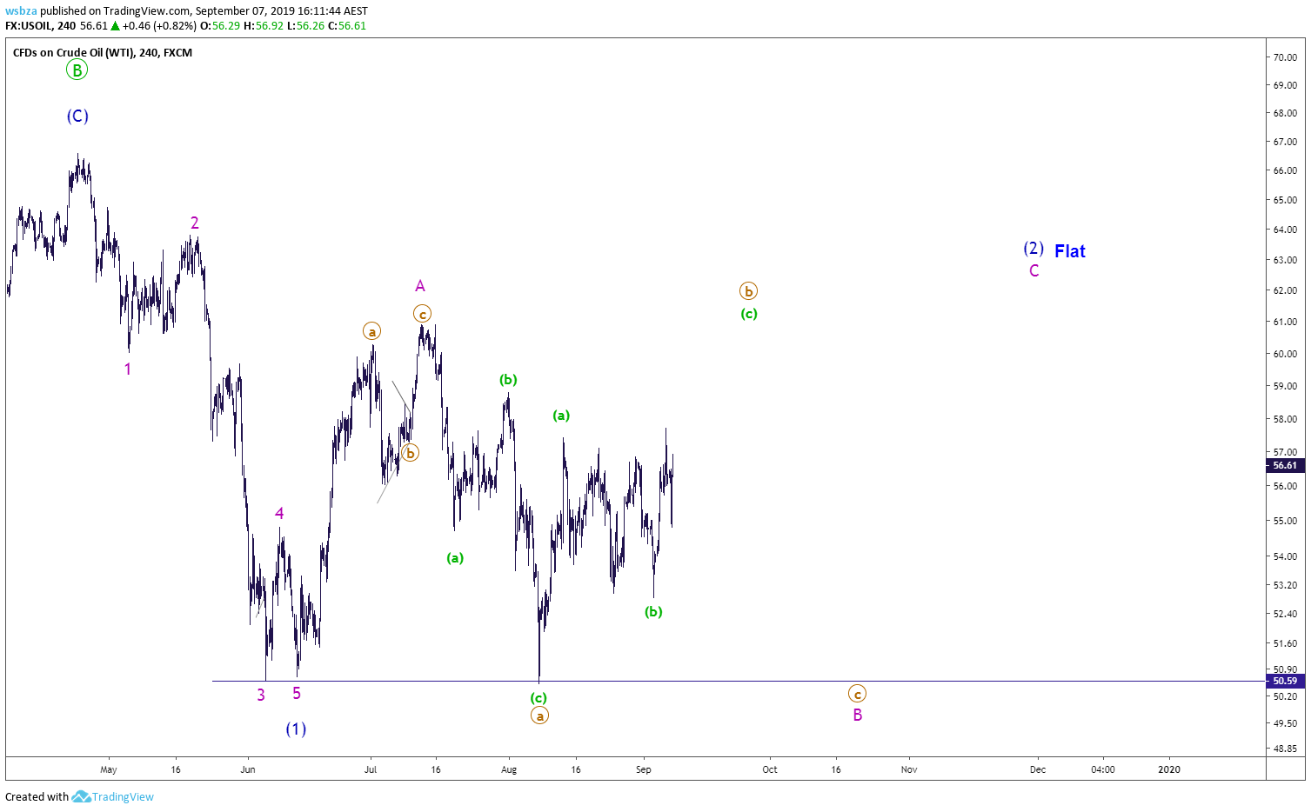
Task: Click the 50.59 horizontal line price tag
Action: [1285, 681]
